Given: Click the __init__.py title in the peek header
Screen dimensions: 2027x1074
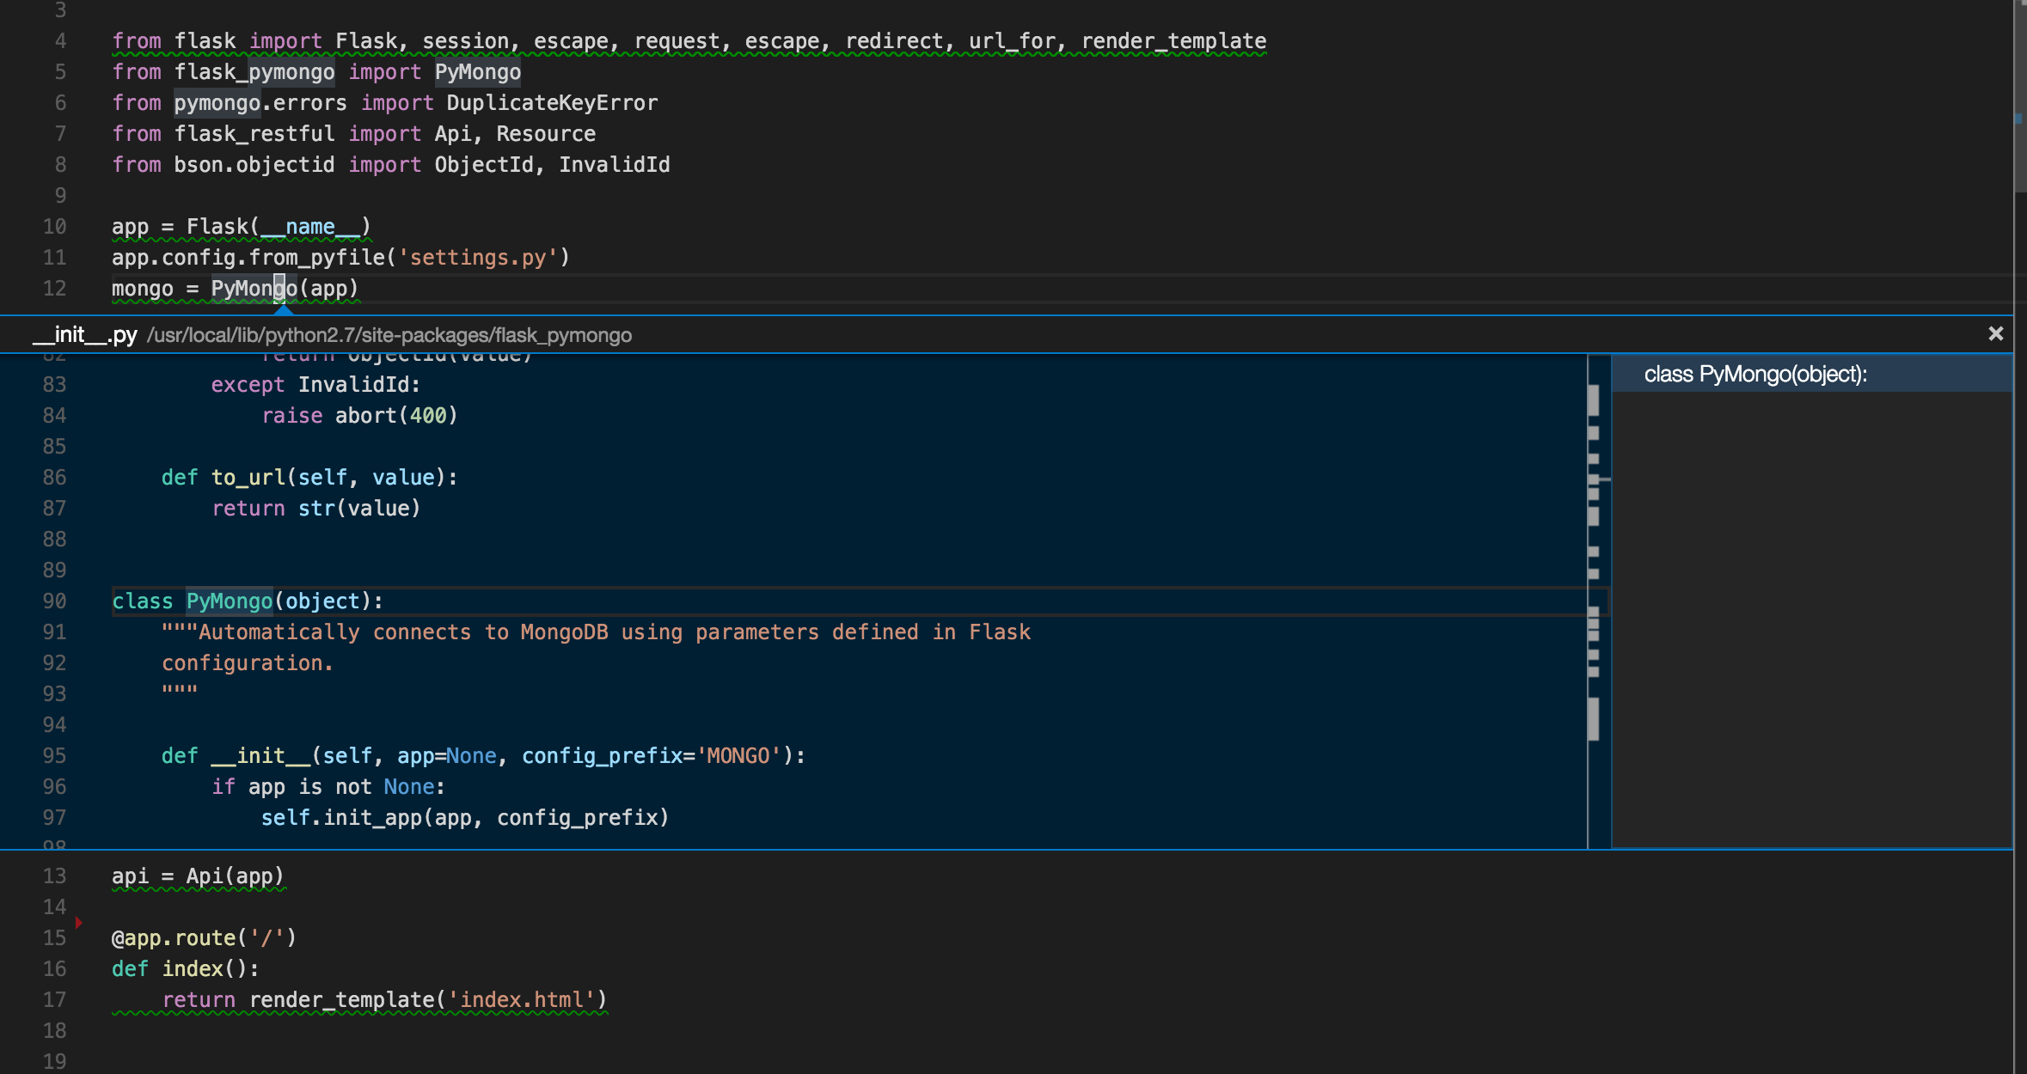Looking at the screenshot, I should click(83, 335).
